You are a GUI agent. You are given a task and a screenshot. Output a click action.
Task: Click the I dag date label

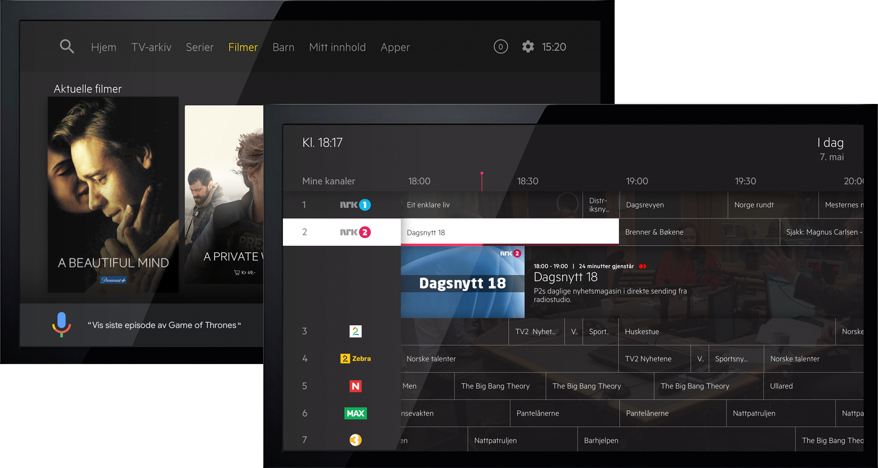pyautogui.click(x=831, y=143)
